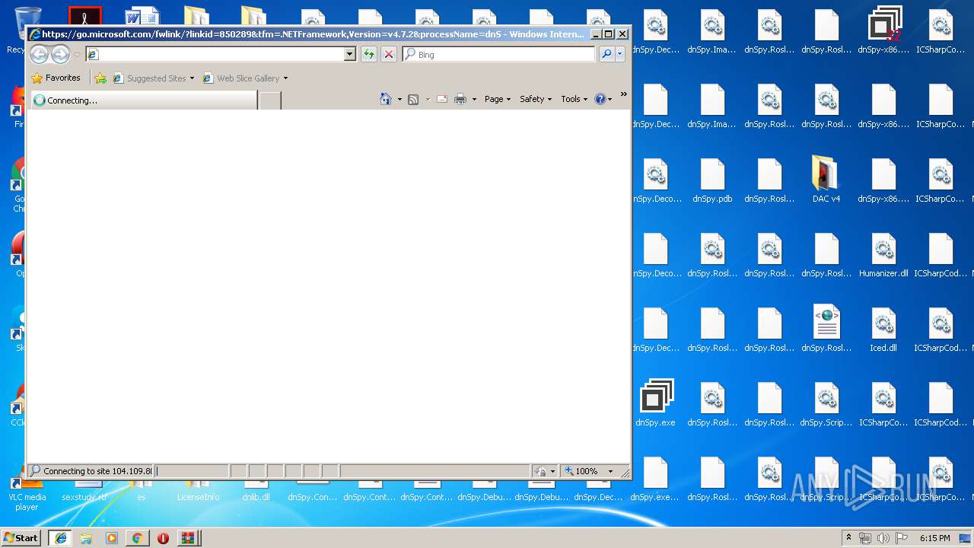Click Add to Favorites Bar star icon
This screenshot has height=548, width=974.
pyautogui.click(x=100, y=78)
